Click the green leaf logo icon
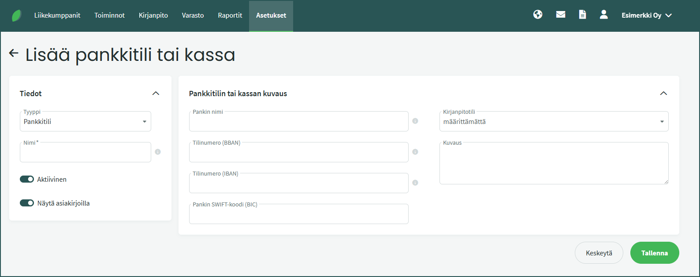700x277 pixels. coord(17,15)
